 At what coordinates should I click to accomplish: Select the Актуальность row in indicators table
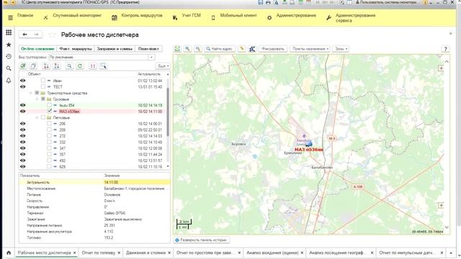pyautogui.click(x=94, y=182)
